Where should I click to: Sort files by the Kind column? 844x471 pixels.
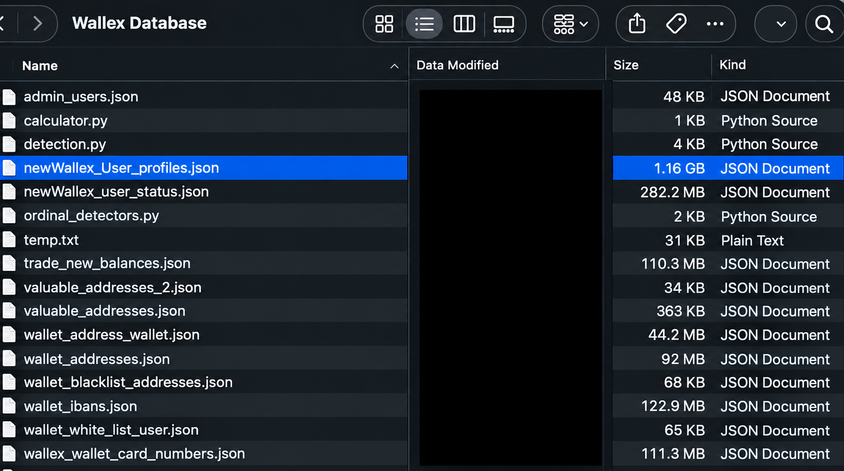[732, 65]
